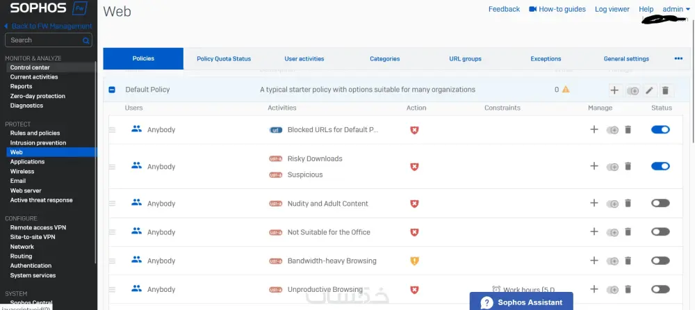Delete the Blocked URLs rule
Screen dimensions: 695x310
pos(628,129)
